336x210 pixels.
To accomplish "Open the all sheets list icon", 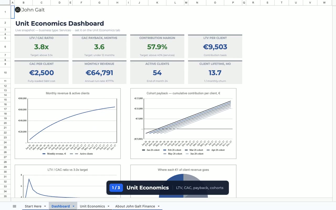I will pos(14,206).
